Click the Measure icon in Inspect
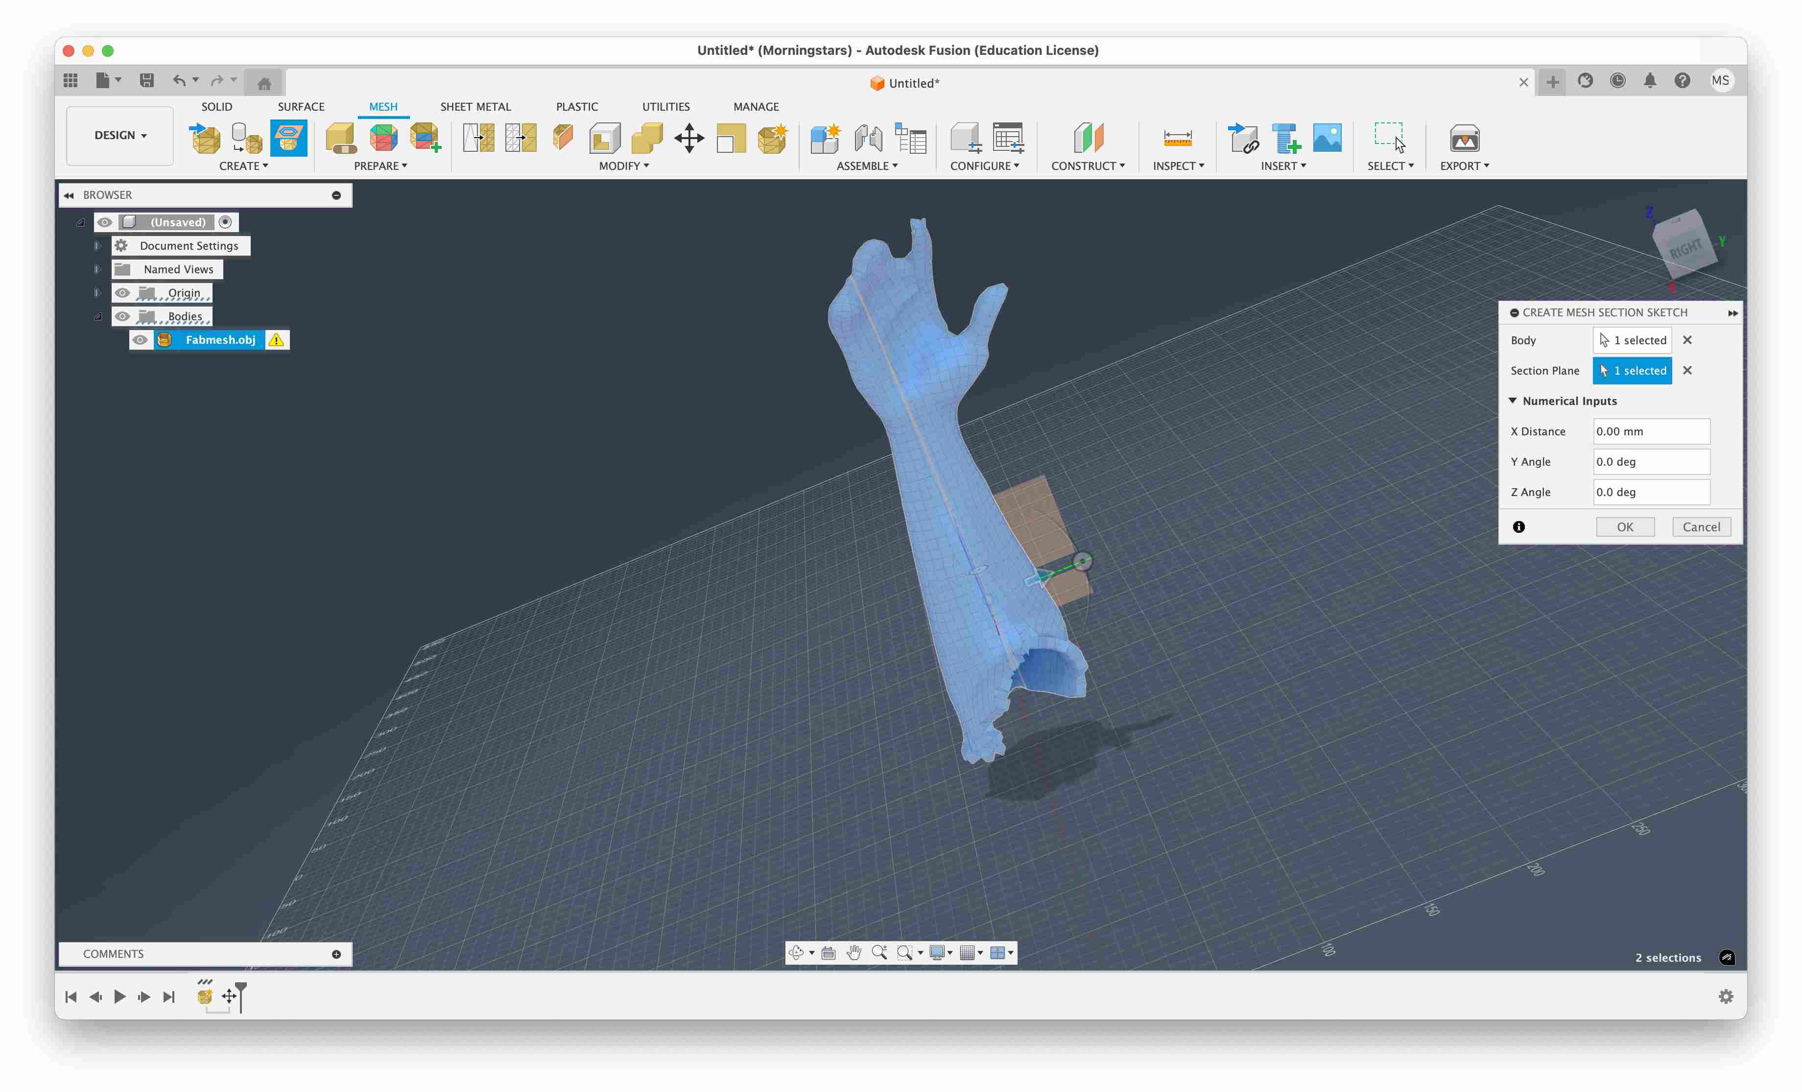The image size is (1802, 1092). tap(1178, 138)
